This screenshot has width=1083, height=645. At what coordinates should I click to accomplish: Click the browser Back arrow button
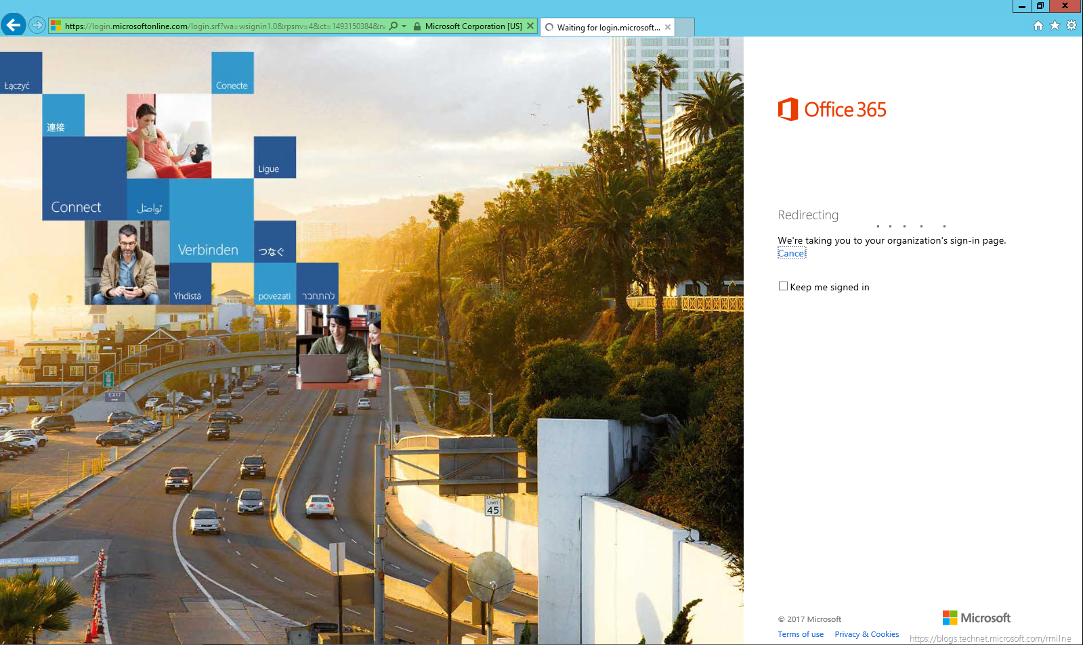coord(13,25)
